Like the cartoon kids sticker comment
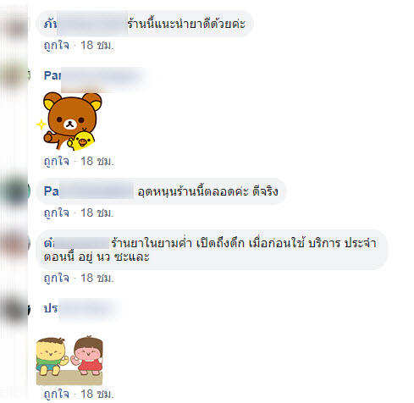 [x=57, y=394]
